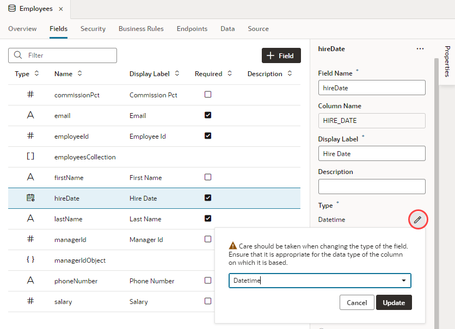Click the number icon in the commissionPct row
The image size is (455, 329).
pyautogui.click(x=30, y=95)
